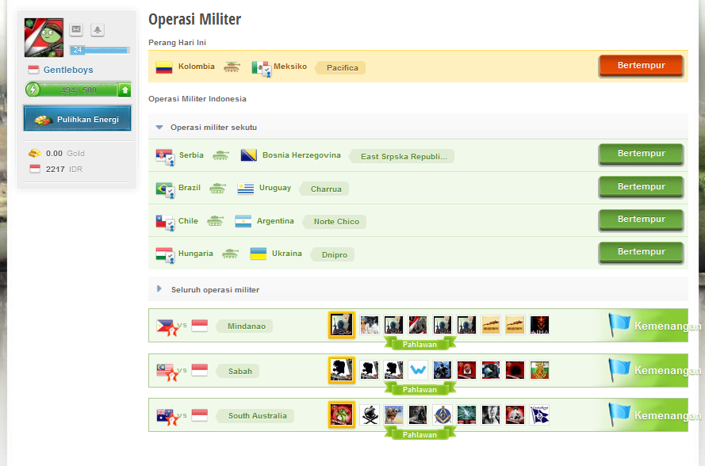Click Pahlawan ribbon under Sabah row
The height and width of the screenshot is (466, 705).
coord(420,389)
